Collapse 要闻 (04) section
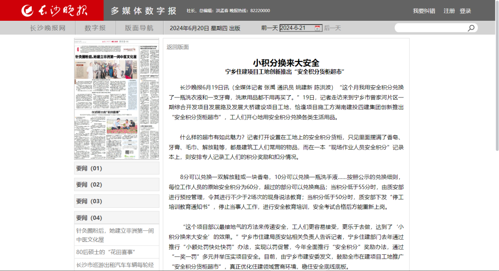The width and height of the screenshot is (499, 271). (116, 217)
